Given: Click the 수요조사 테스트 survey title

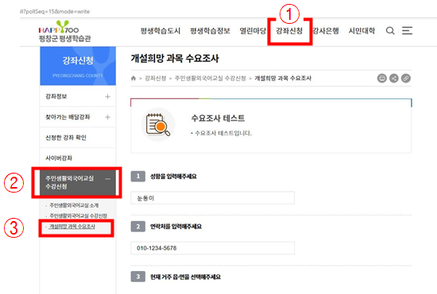Looking at the screenshot, I should tap(218, 118).
